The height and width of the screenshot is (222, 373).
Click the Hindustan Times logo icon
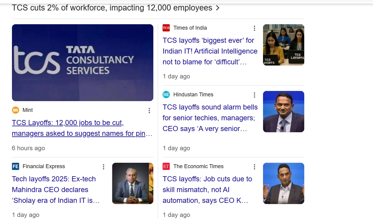point(166,95)
